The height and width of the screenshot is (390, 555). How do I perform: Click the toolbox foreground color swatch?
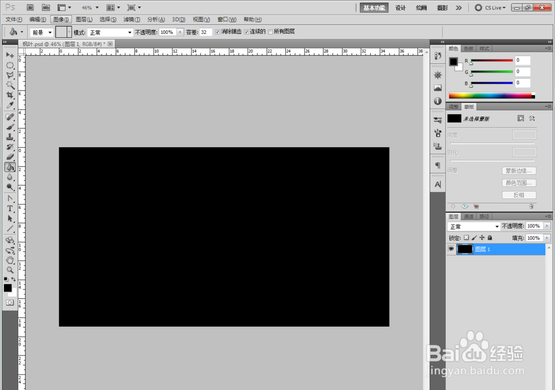pyautogui.click(x=7, y=288)
